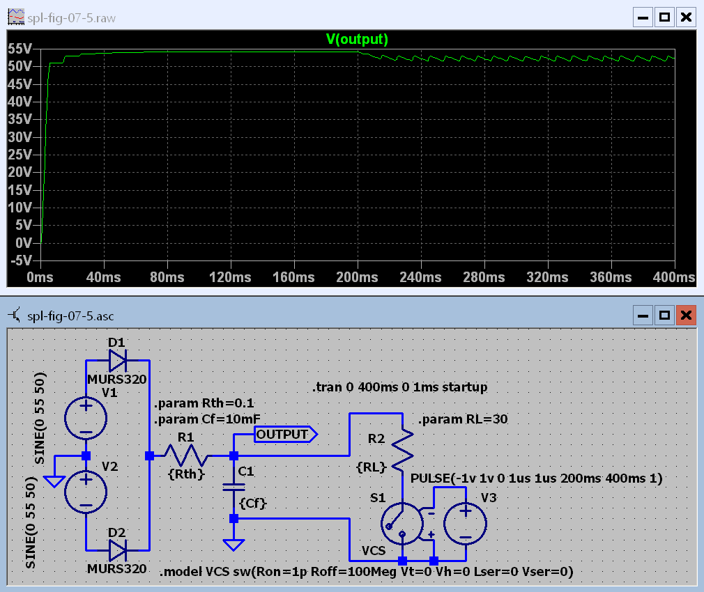The height and width of the screenshot is (592, 704).
Task: Click the R1 resistor symbol
Action: coord(185,455)
